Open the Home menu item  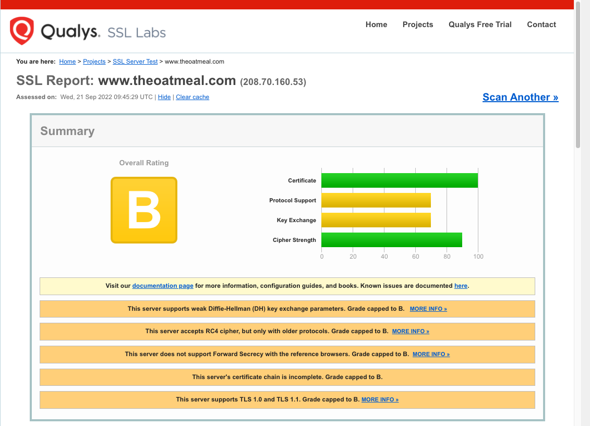point(376,25)
